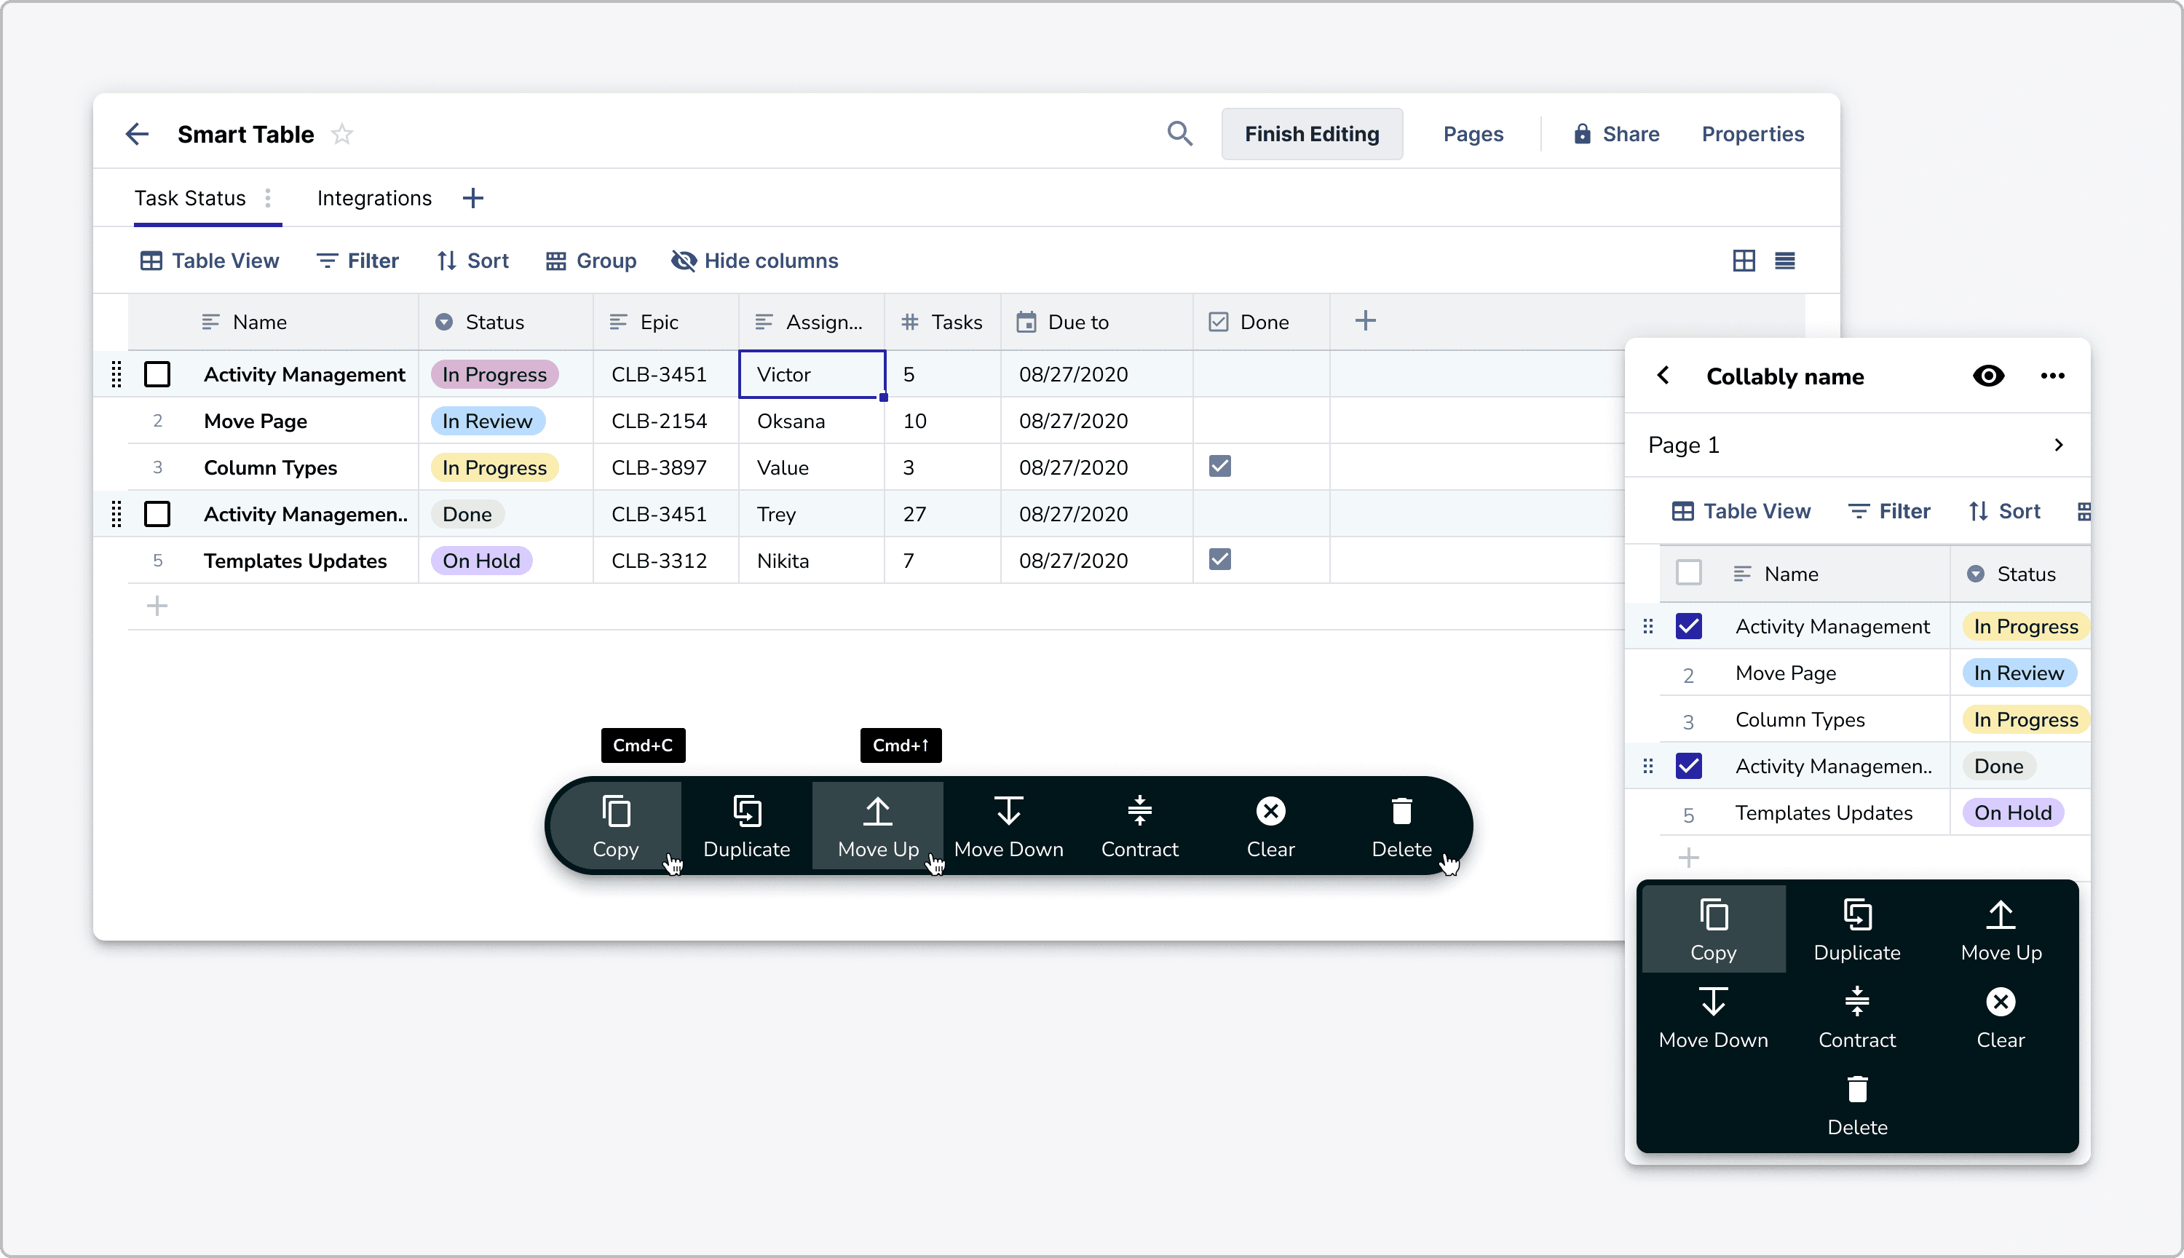The height and width of the screenshot is (1258, 2184).
Task: Click Hide columns in toolbar
Action: (755, 261)
